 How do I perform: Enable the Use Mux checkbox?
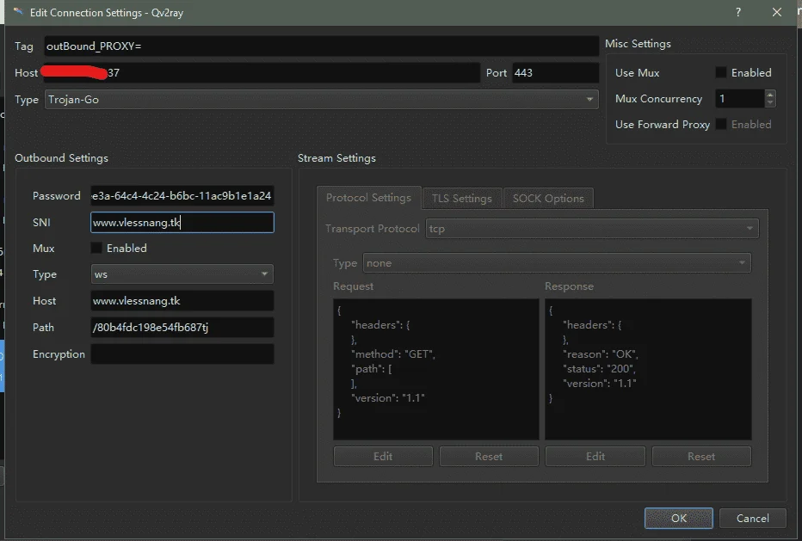(x=720, y=72)
